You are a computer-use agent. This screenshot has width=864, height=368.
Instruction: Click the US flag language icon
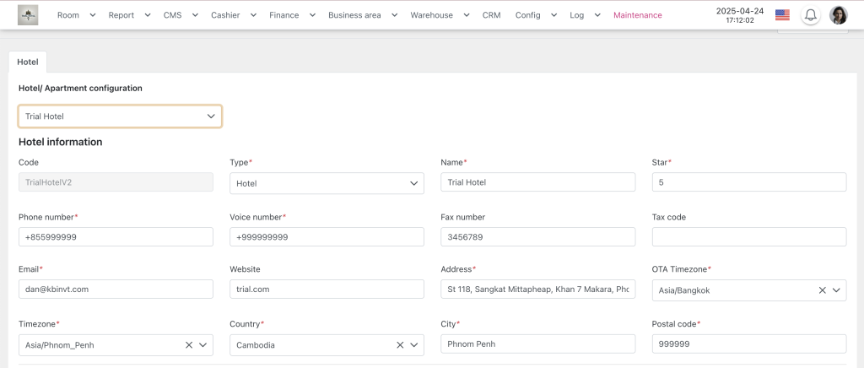(782, 15)
